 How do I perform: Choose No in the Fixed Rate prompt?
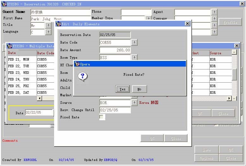click(139, 89)
